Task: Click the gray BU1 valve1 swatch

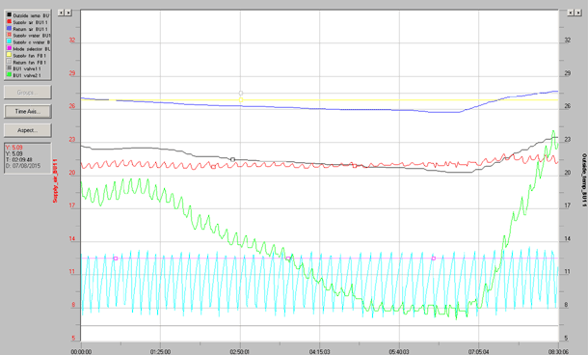Action: [9, 68]
